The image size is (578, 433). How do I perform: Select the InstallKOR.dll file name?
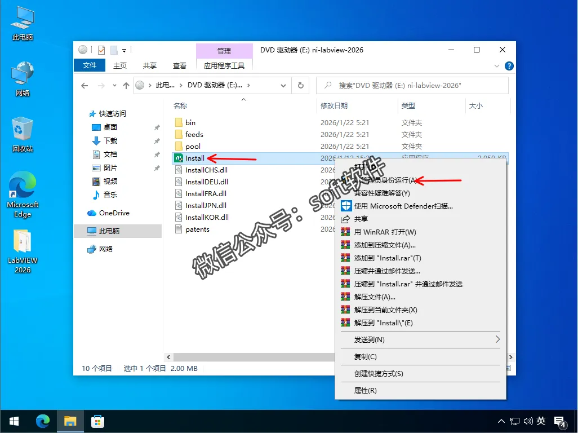(x=207, y=217)
